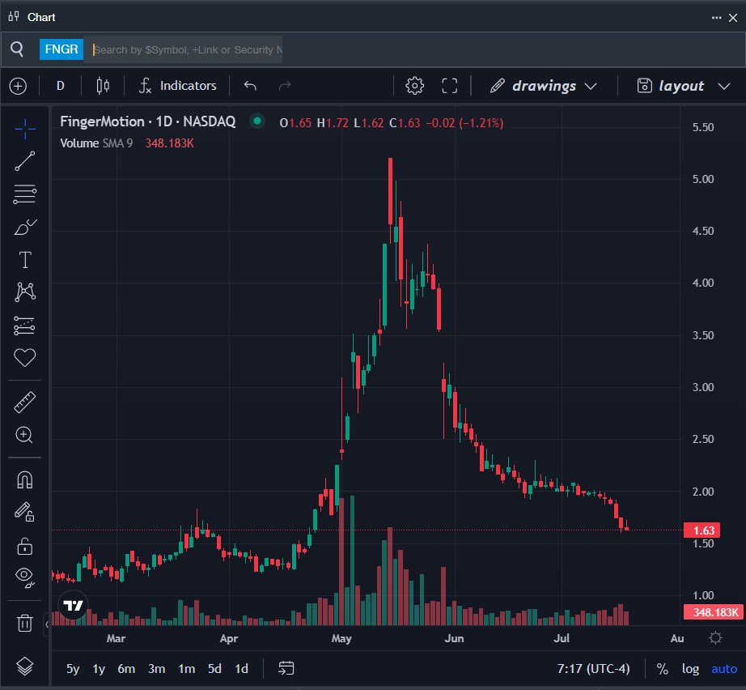746x690 pixels.
Task: Click the trash remove drawings icon
Action: 25,623
